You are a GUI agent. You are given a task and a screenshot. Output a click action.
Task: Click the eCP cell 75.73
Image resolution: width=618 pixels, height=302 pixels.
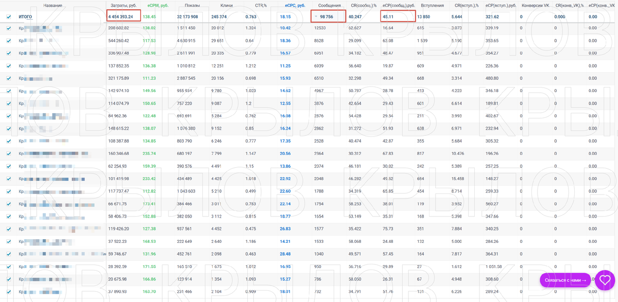(x=388, y=229)
